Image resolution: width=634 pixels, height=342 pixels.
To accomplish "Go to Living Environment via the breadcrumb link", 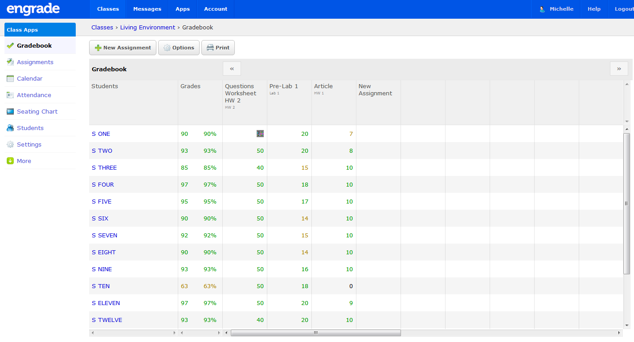I will tap(147, 27).
